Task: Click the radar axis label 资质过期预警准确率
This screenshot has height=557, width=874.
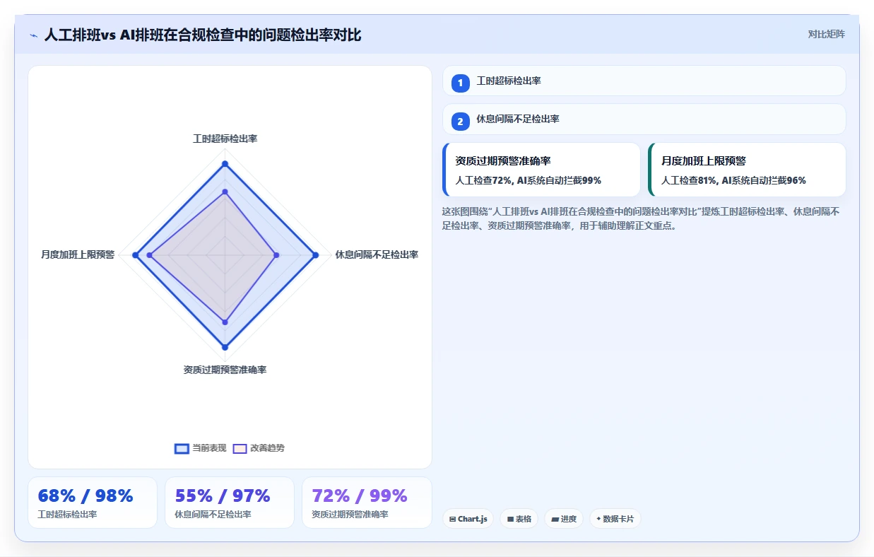Action: [x=225, y=370]
